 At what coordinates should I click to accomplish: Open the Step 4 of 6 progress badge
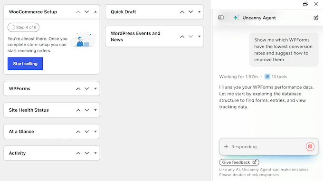[x=23, y=28]
